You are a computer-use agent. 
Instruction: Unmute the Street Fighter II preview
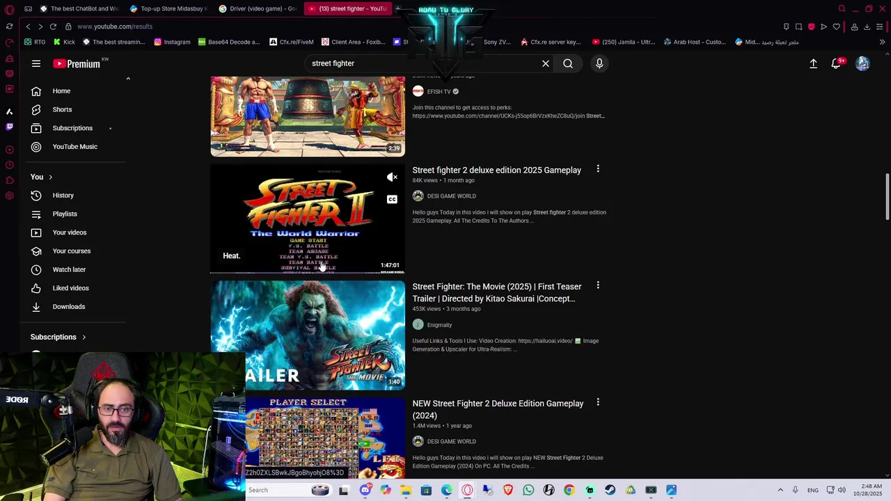392,177
